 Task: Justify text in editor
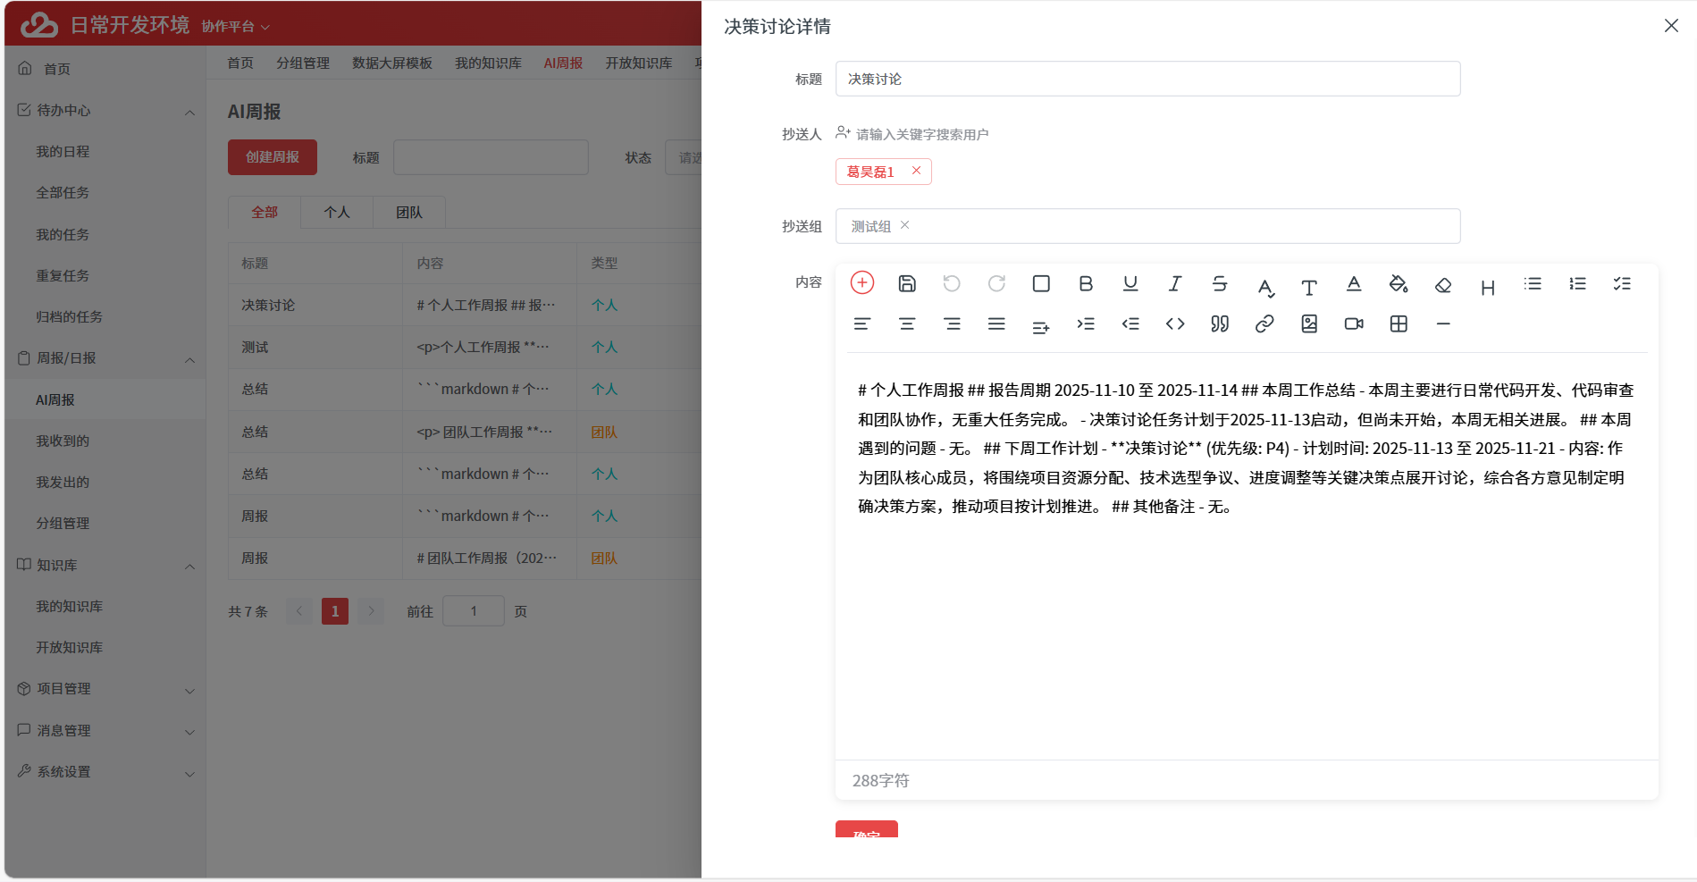(x=996, y=323)
